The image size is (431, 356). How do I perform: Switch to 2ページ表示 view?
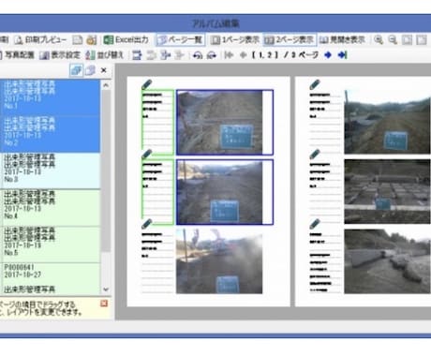coord(290,39)
